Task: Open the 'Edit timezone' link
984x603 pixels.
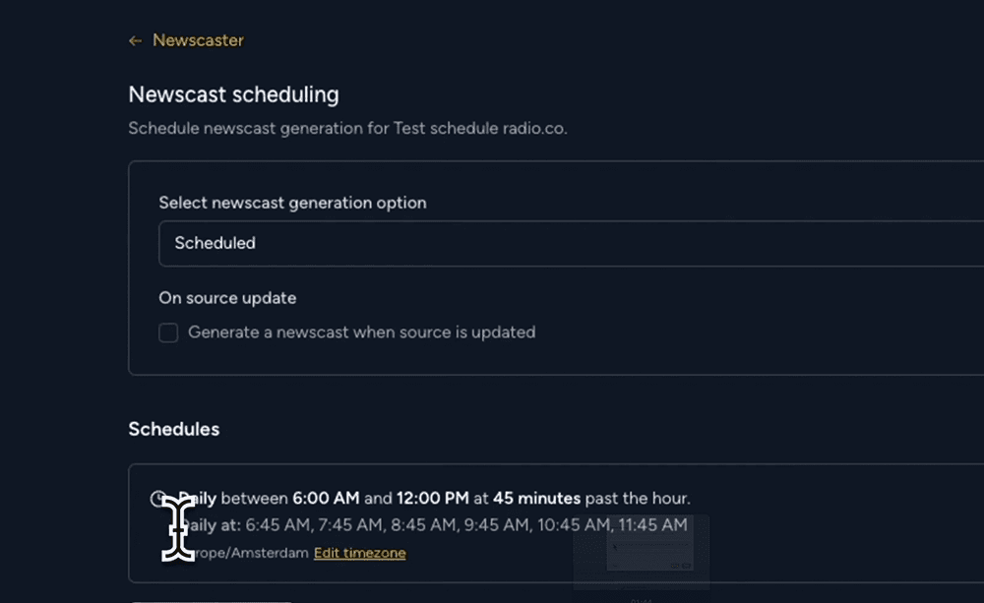Action: pos(359,553)
